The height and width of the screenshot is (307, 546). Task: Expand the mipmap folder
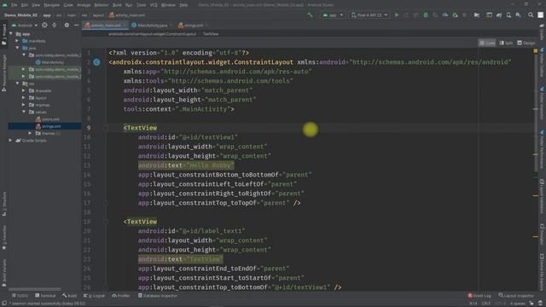click(24, 105)
